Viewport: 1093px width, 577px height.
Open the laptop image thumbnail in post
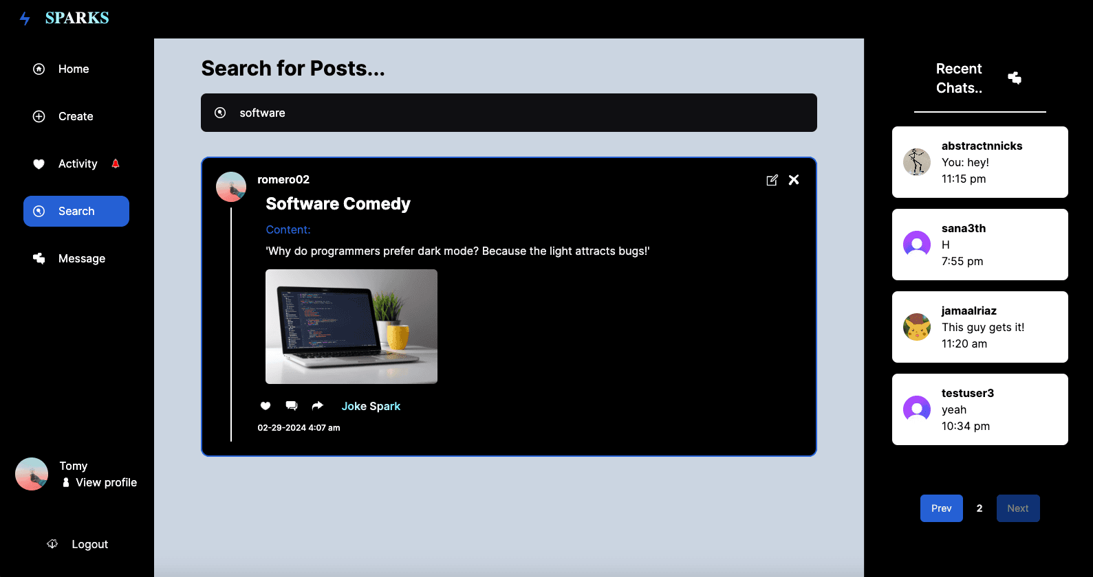[351, 326]
